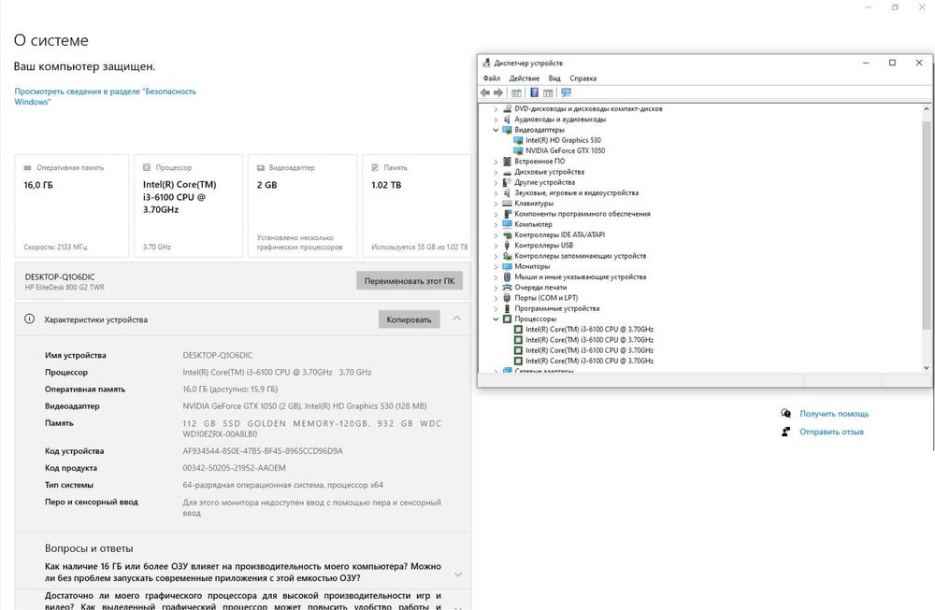Viewport: 935px width, 610px height.
Task: Click the Скорость: 2133 МГц text
Action: [55, 247]
